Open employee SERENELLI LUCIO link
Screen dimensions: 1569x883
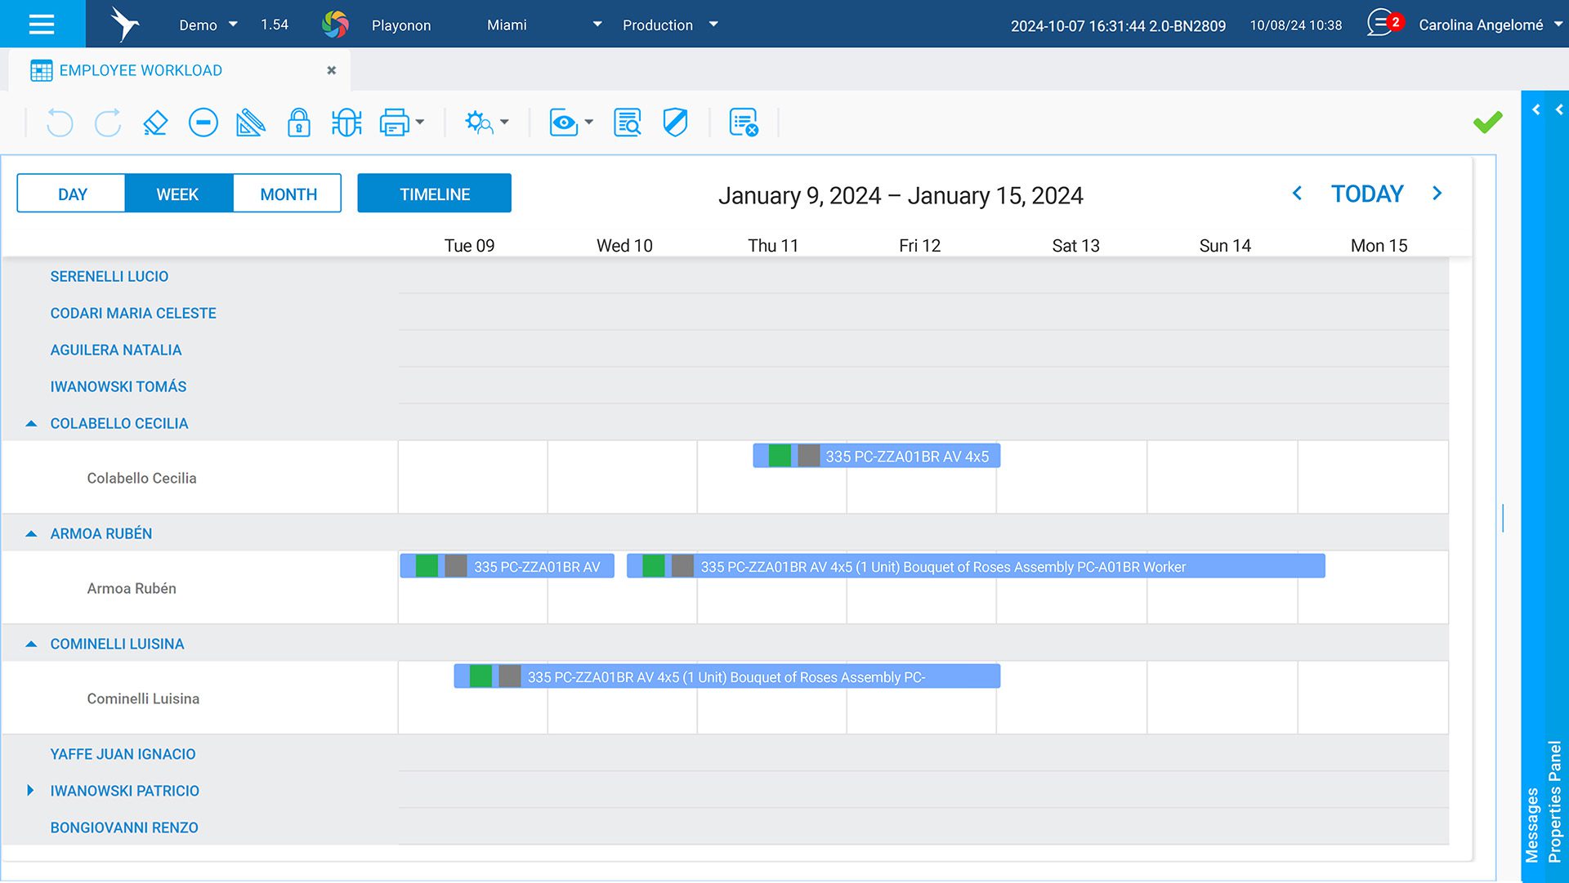pos(109,277)
